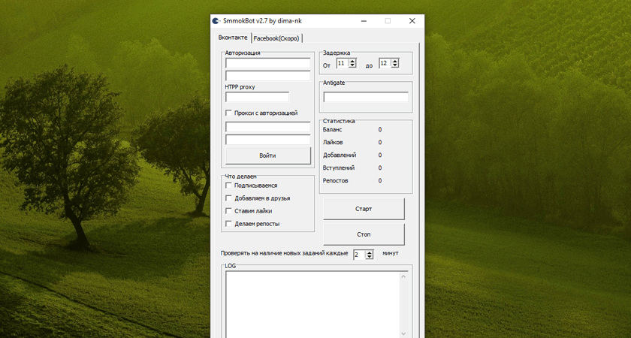The width and height of the screenshot is (631, 338).
Task: Click the Старт button
Action: coord(364,209)
